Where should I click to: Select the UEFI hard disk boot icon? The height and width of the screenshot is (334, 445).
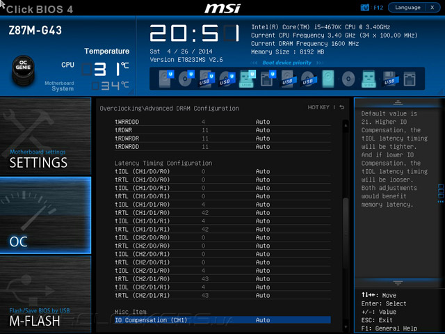[x=166, y=79]
